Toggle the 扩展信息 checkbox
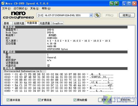 pos(39,100)
